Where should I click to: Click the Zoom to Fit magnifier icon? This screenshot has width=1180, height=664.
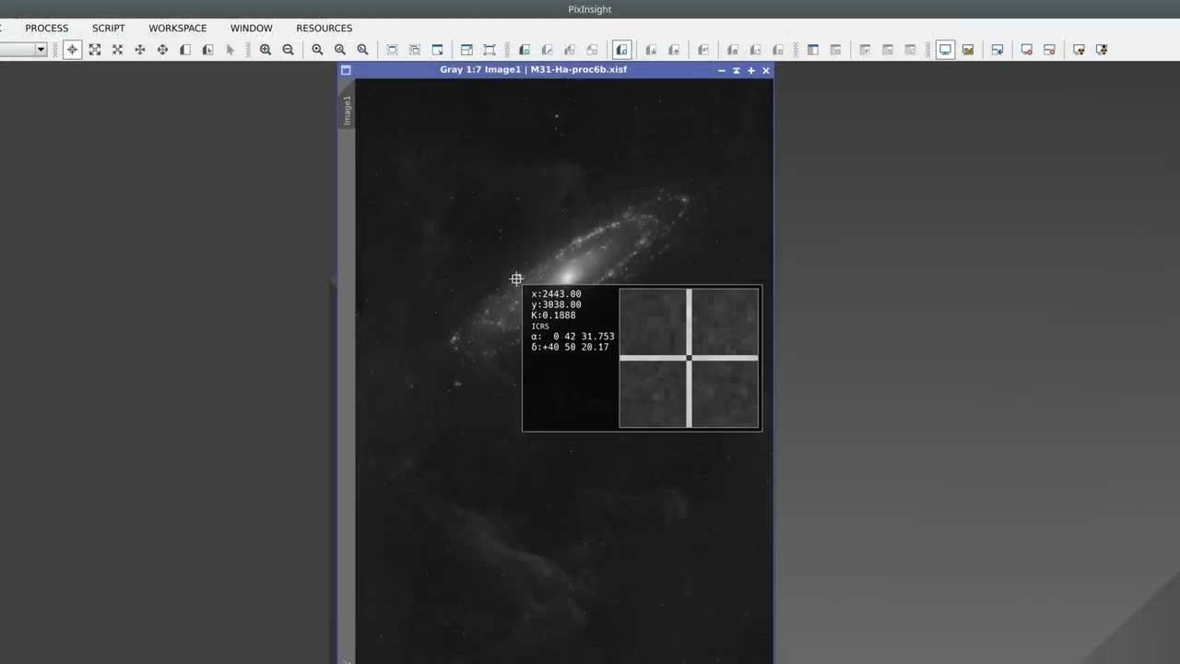coord(340,50)
